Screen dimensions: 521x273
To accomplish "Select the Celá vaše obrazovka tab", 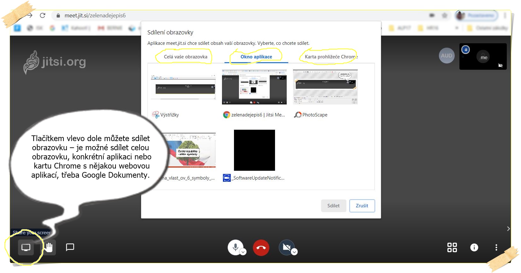I will (x=186, y=57).
